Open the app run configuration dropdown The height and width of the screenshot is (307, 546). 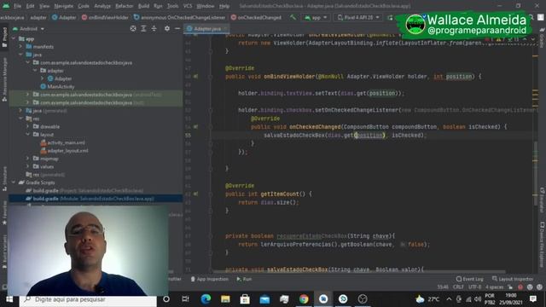[316, 17]
